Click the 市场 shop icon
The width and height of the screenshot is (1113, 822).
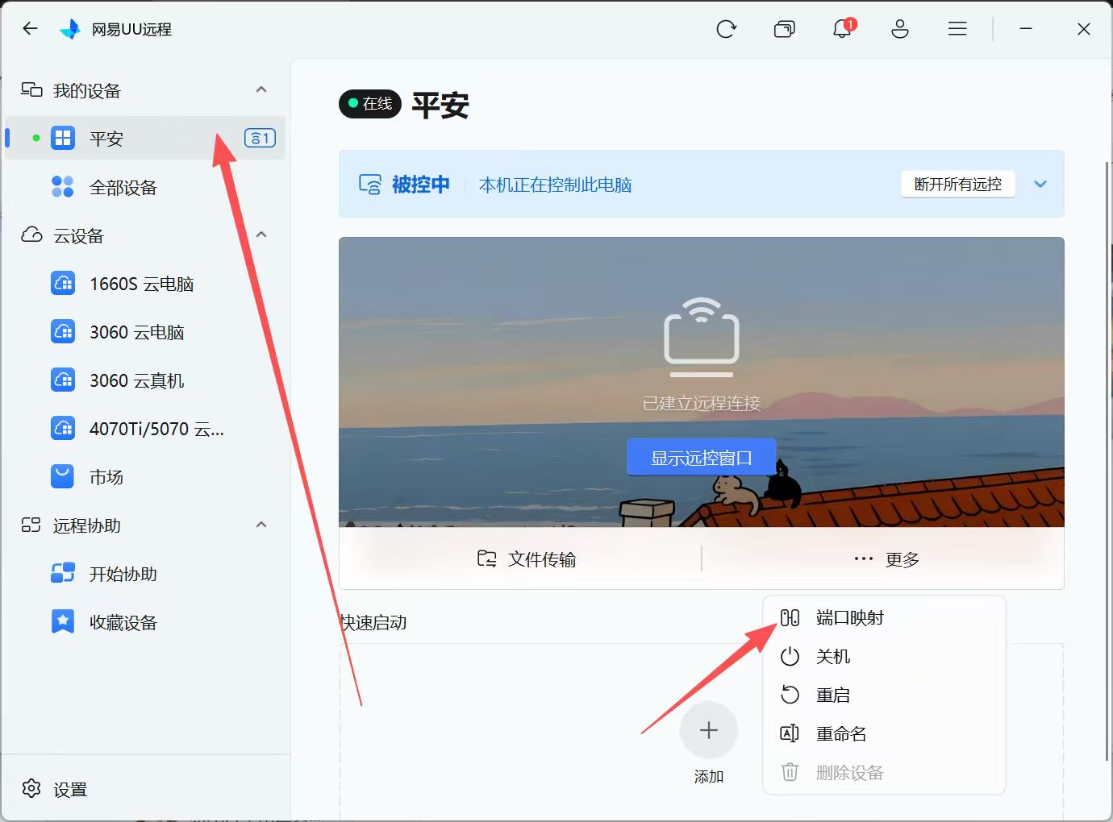point(63,476)
